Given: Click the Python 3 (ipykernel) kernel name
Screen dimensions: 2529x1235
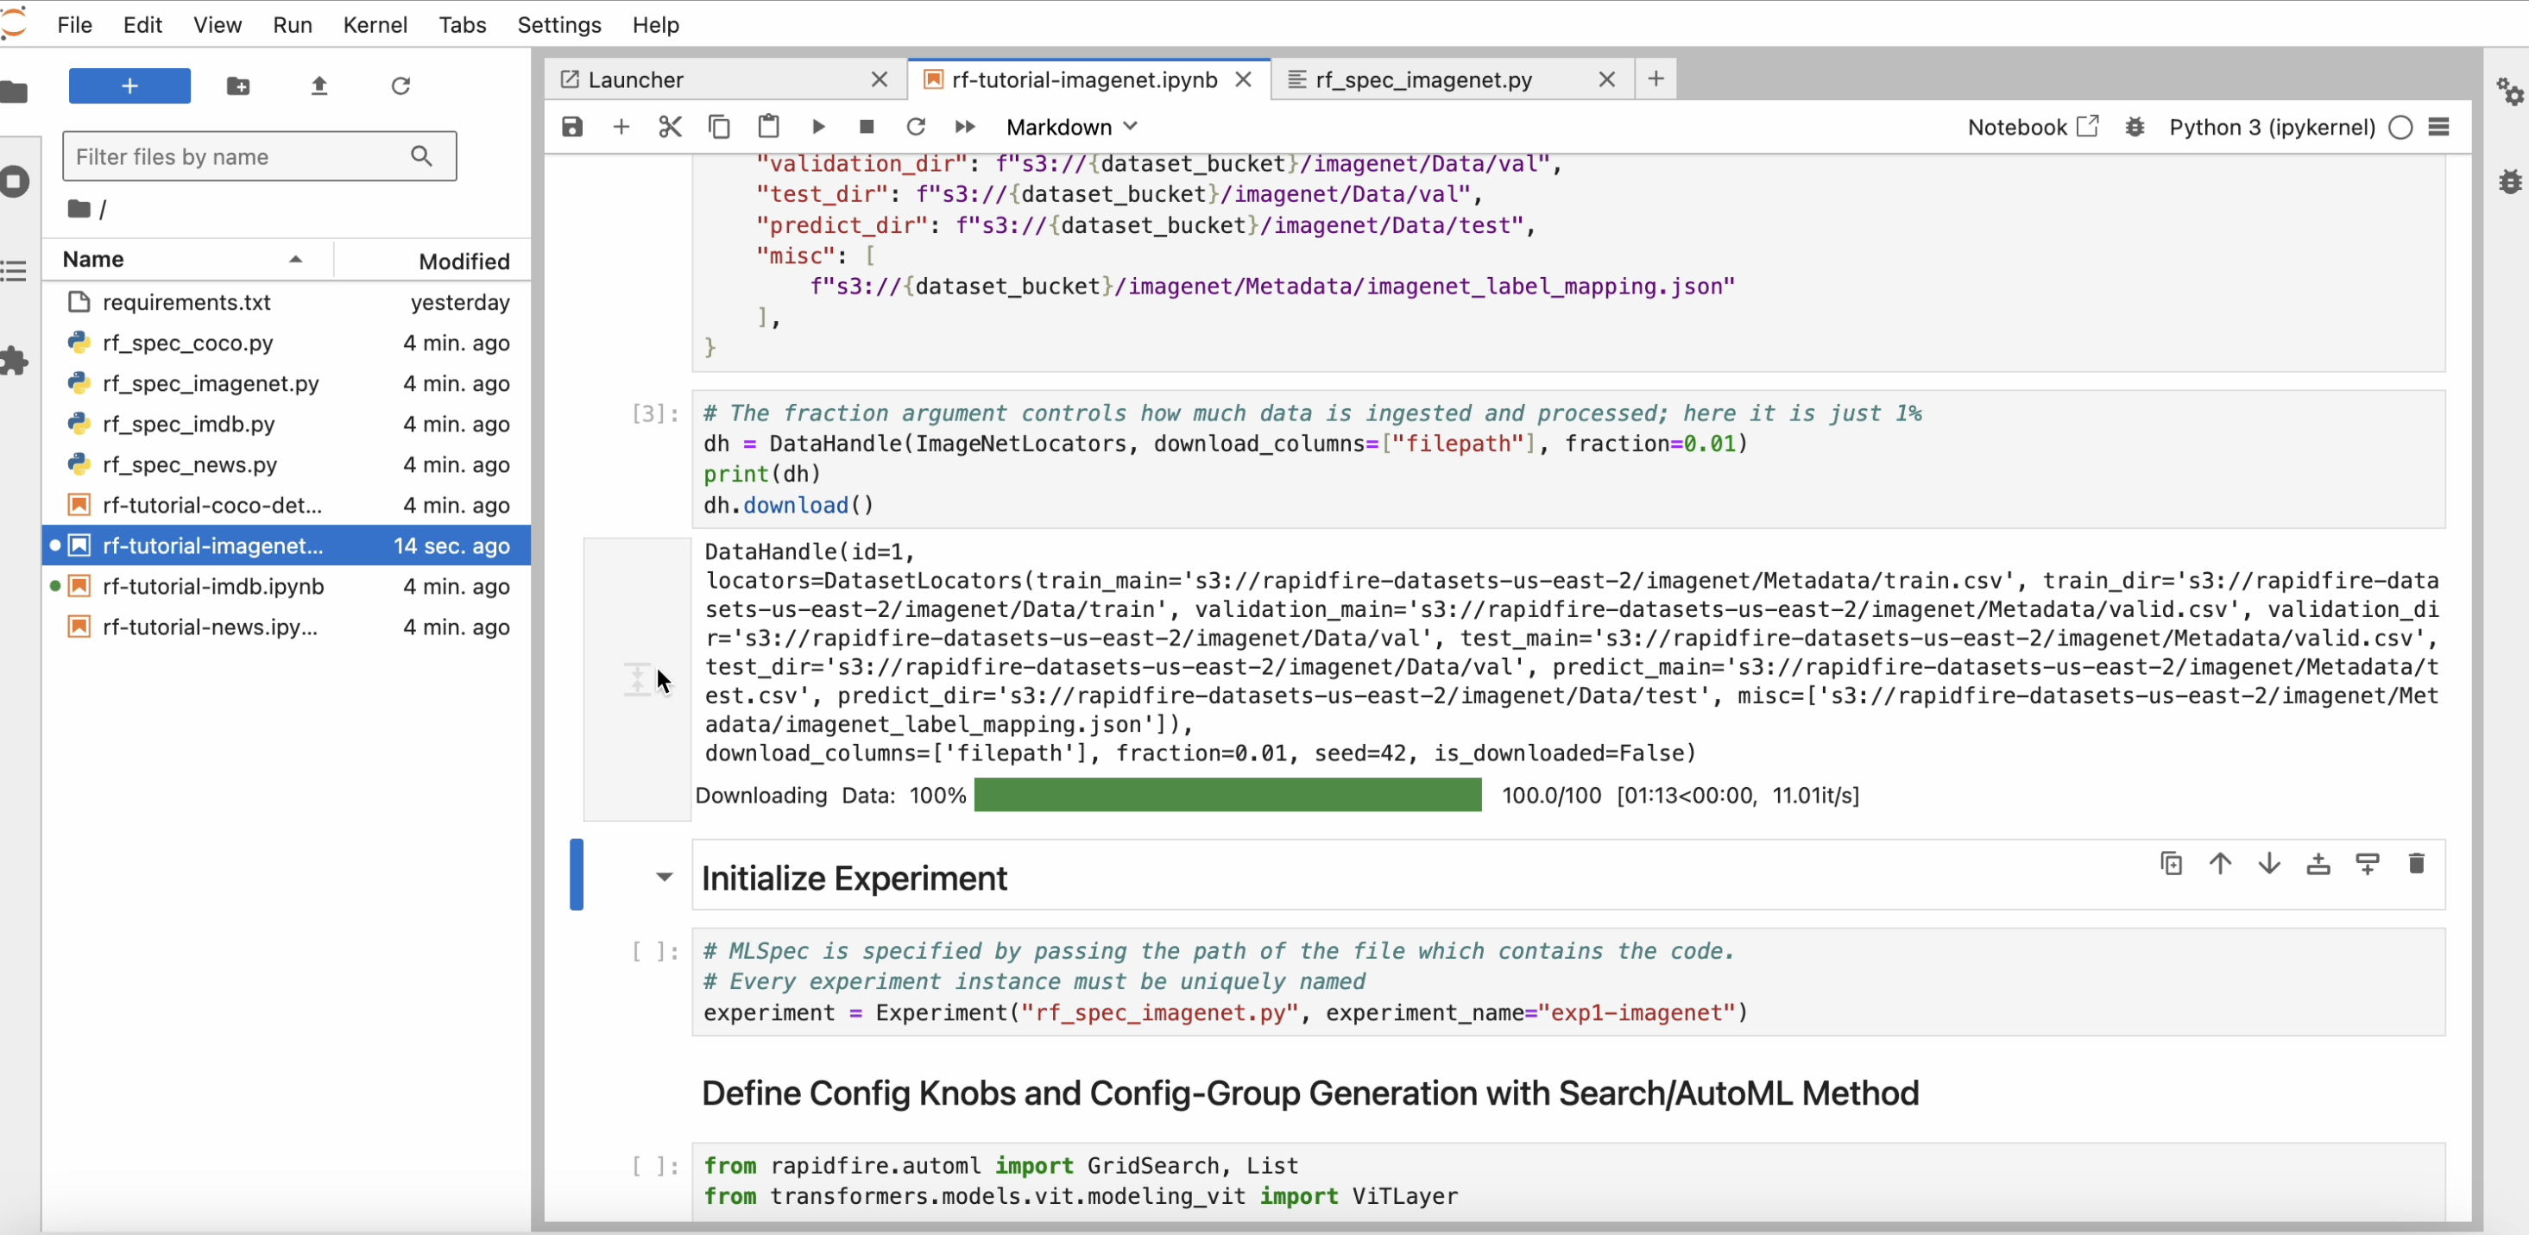Looking at the screenshot, I should (x=2272, y=127).
